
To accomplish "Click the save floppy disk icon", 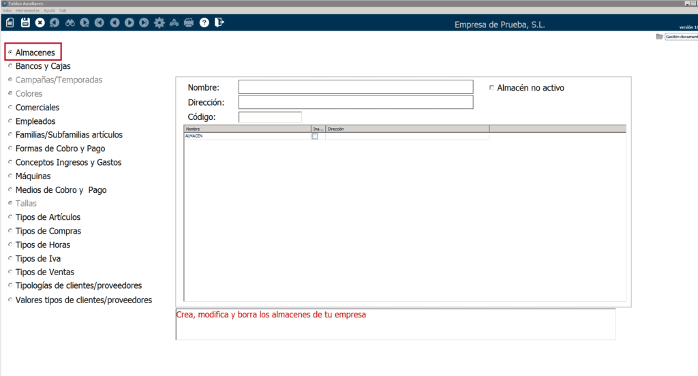I will point(25,22).
